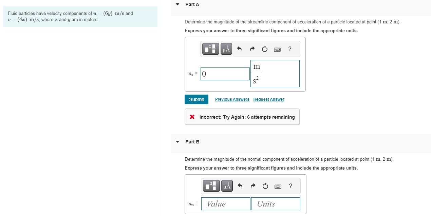The width and height of the screenshot is (431, 216).
Task: Open help for the Part B toolbar
Action: 290,186
